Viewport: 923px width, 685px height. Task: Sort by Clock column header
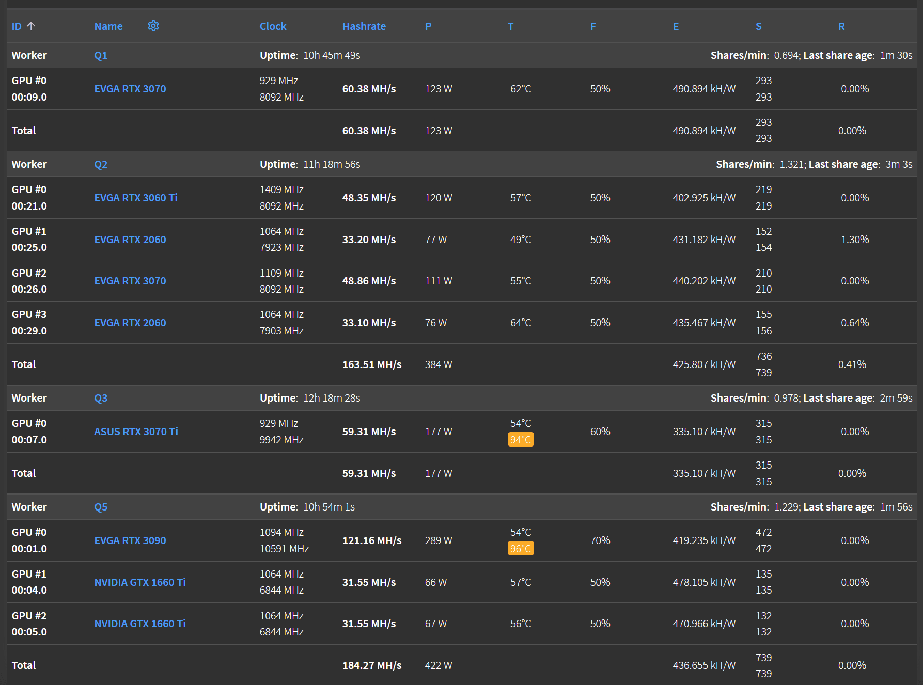coord(273,26)
